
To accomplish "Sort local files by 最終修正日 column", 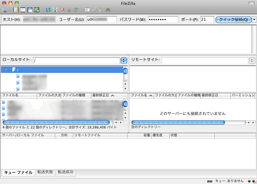I will (x=109, y=96).
